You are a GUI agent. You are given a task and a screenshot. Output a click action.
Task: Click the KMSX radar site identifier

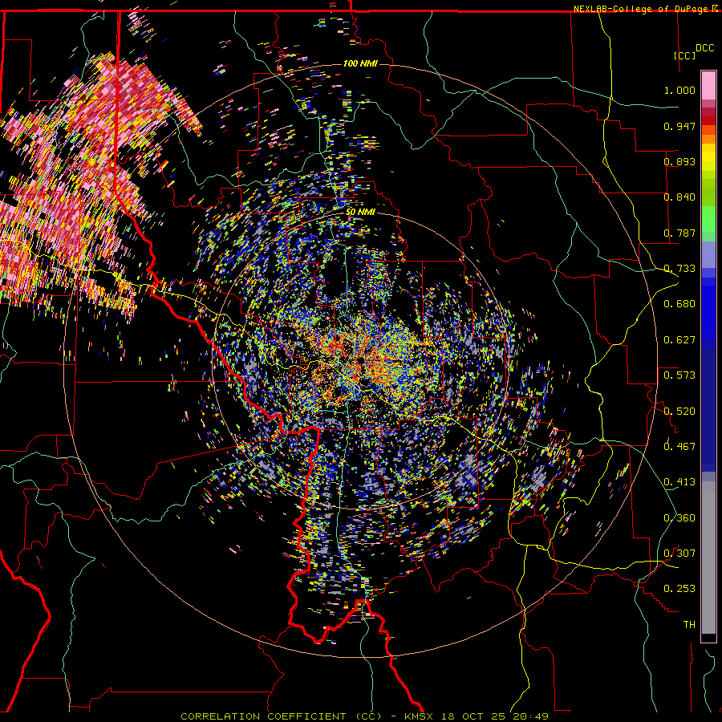[418, 716]
